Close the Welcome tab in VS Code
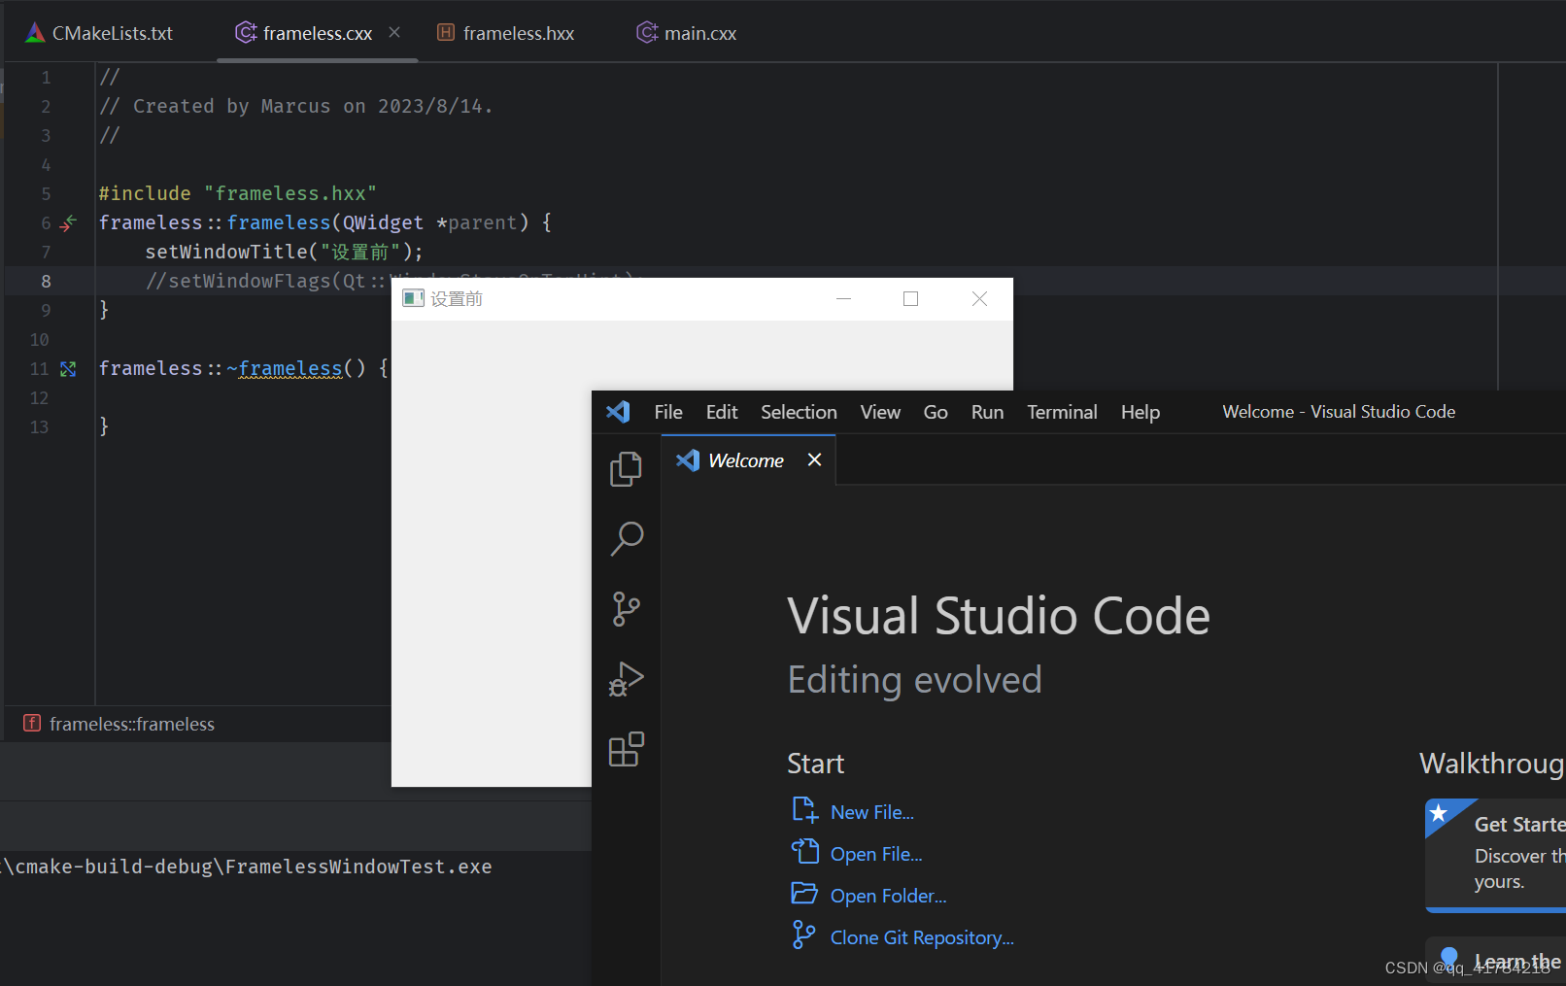Image resolution: width=1566 pixels, height=986 pixels. click(x=814, y=459)
